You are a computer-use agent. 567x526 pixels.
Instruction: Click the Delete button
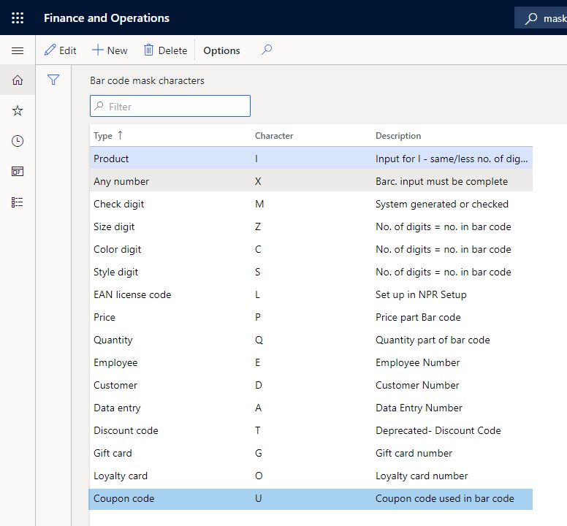[166, 50]
